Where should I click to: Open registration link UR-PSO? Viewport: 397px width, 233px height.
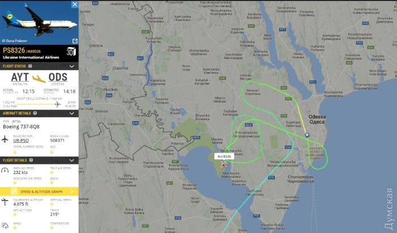tap(21, 141)
